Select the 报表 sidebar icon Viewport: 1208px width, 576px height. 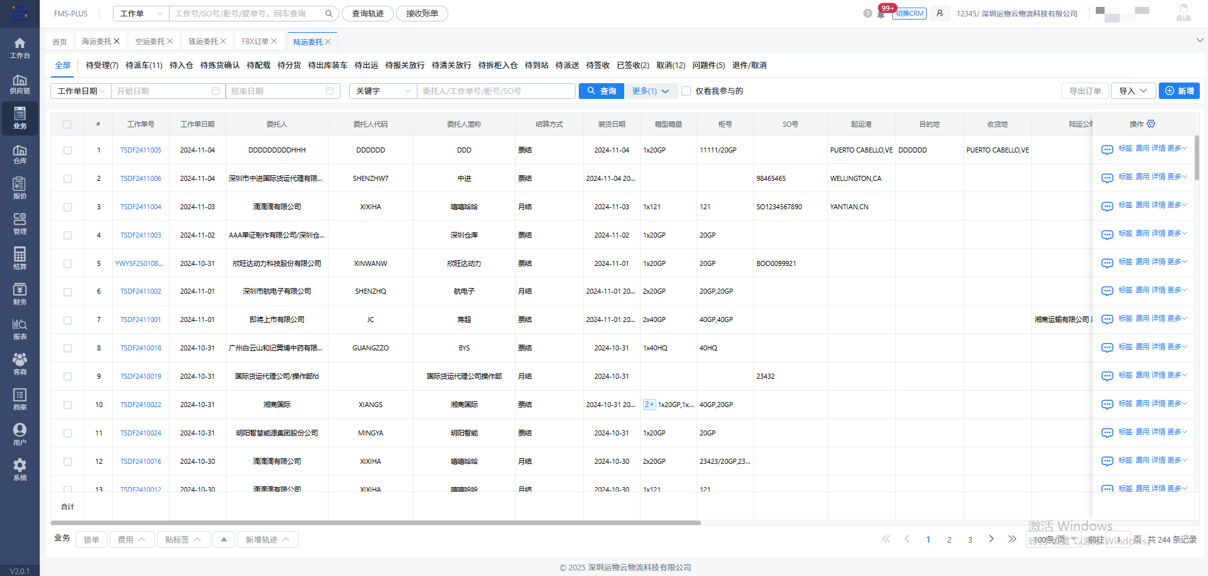click(x=20, y=328)
